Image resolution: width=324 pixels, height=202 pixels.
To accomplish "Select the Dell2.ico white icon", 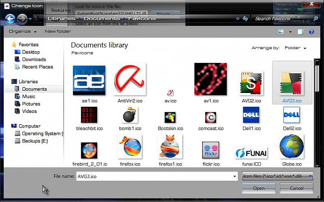I will click(x=292, y=119).
